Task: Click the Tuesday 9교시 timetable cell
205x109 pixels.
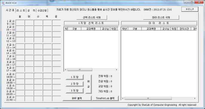Action: pos(29,69)
